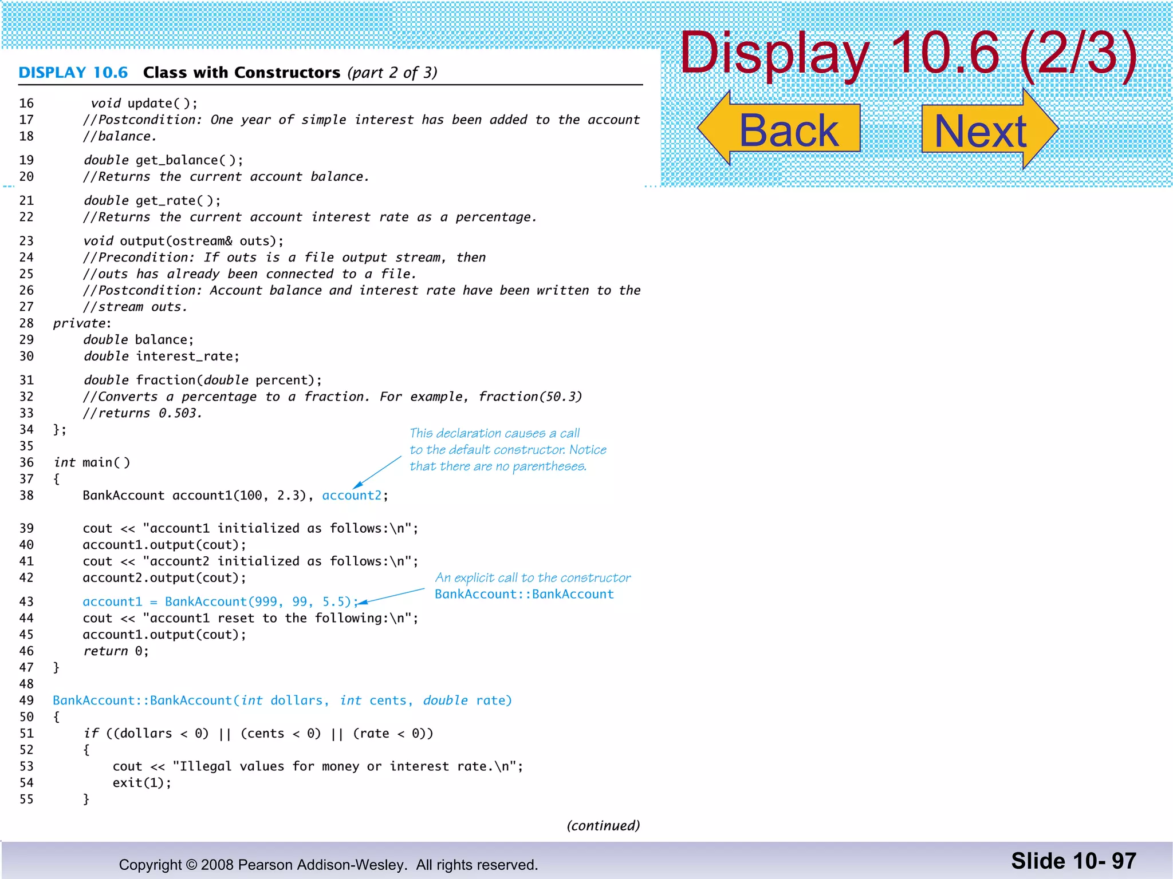Click line 40 'account1.output(cout);'
Screen dimensions: 1173x879
coord(164,545)
